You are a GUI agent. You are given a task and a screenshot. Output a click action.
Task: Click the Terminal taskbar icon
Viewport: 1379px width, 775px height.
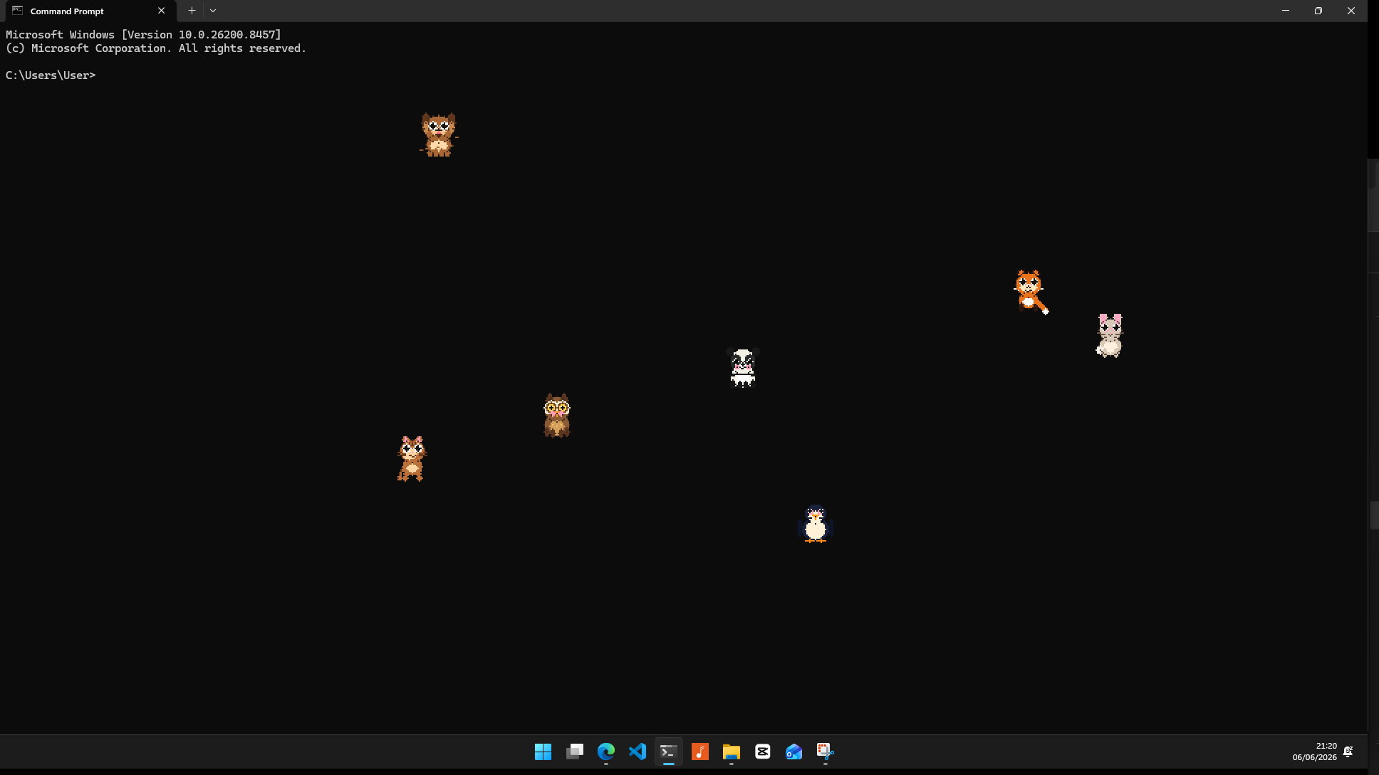point(668,752)
